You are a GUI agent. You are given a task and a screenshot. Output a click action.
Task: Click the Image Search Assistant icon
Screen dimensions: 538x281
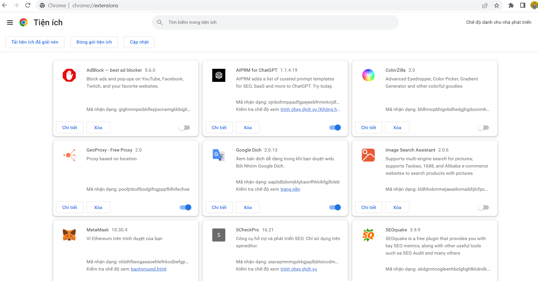[368, 155]
